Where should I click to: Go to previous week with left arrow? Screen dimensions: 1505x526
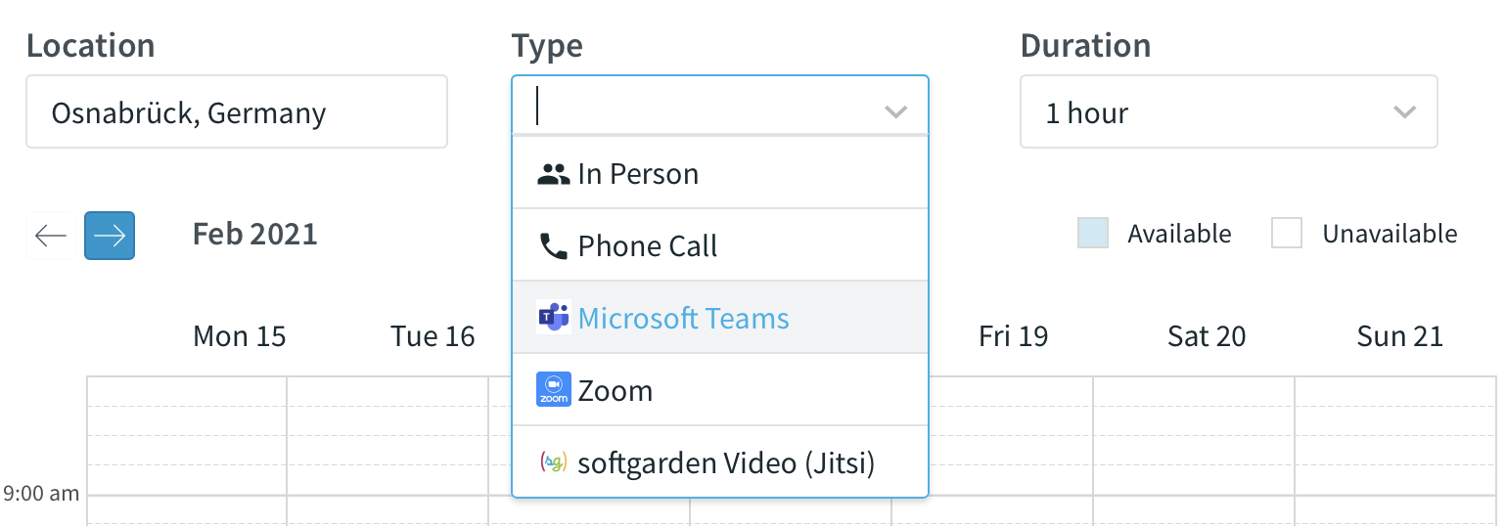point(51,236)
